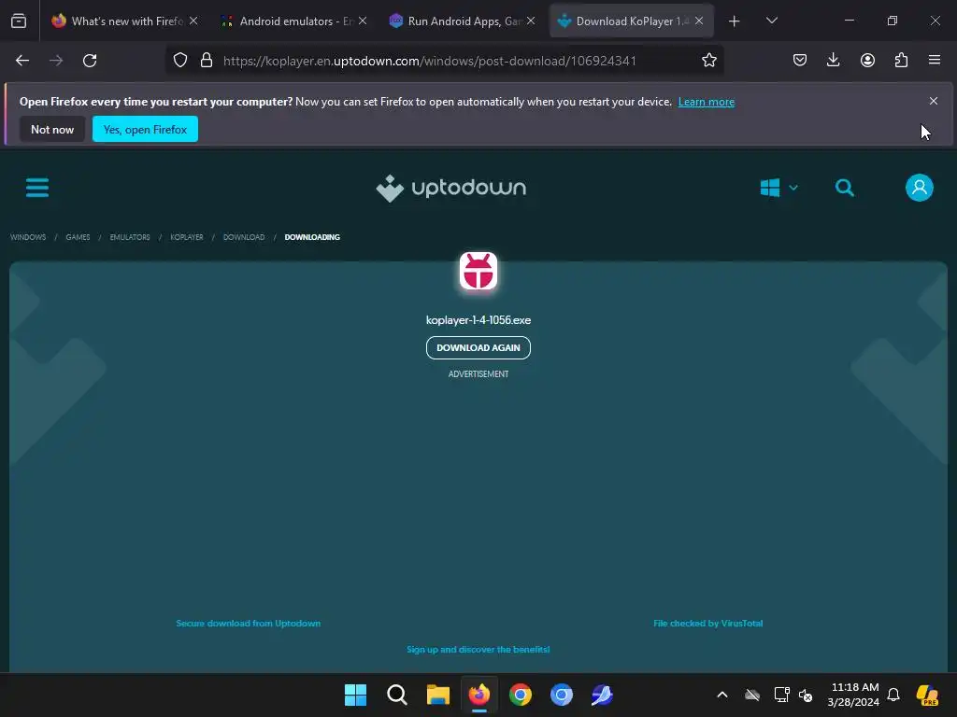This screenshot has width=957, height=717.
Task: Click Yes, open Firefox button
Action: 145,129
